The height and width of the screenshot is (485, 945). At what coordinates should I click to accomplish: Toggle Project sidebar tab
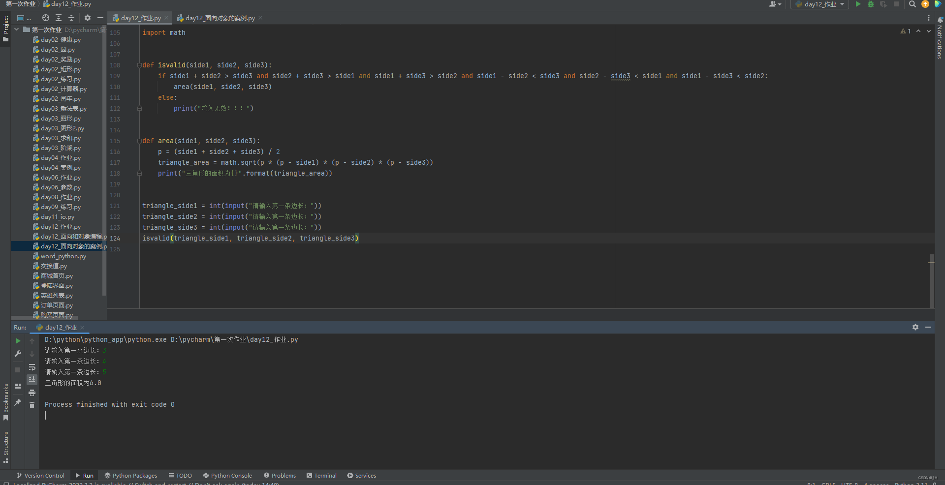coord(5,29)
